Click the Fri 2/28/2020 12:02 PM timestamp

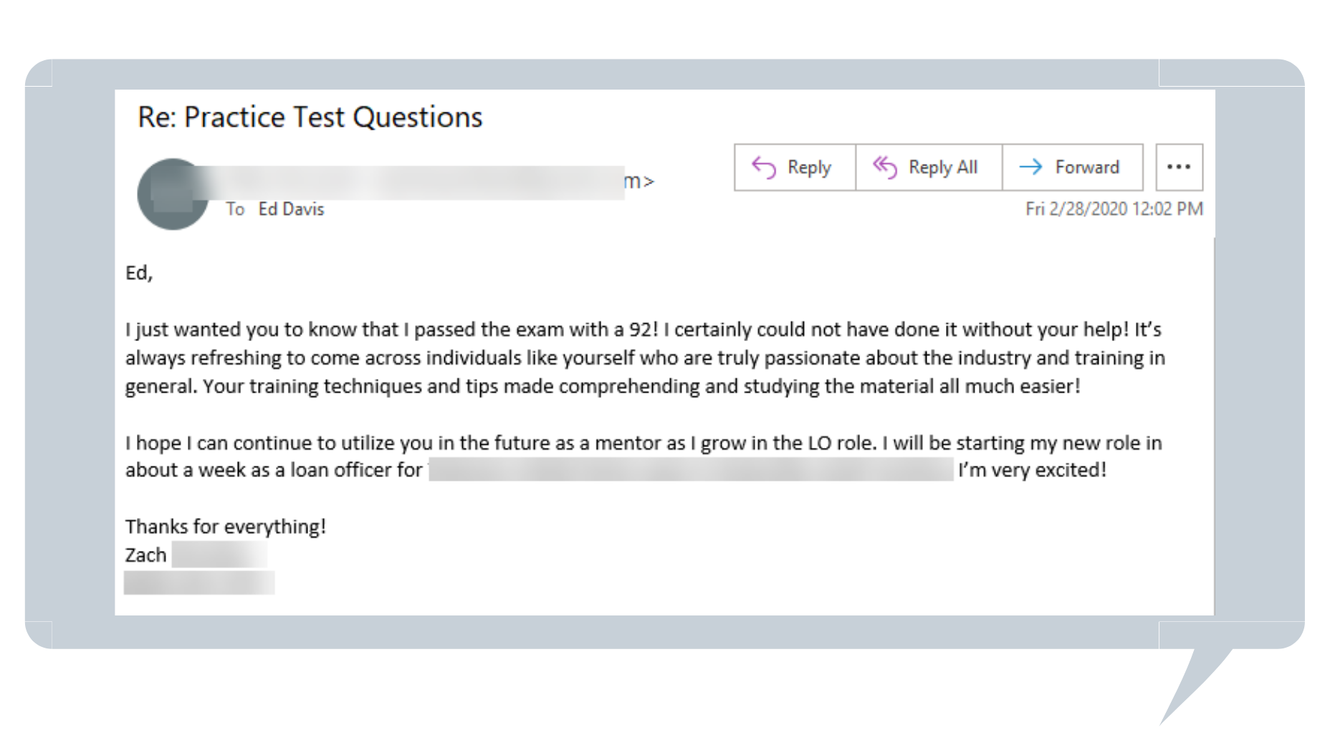pyautogui.click(x=1114, y=209)
